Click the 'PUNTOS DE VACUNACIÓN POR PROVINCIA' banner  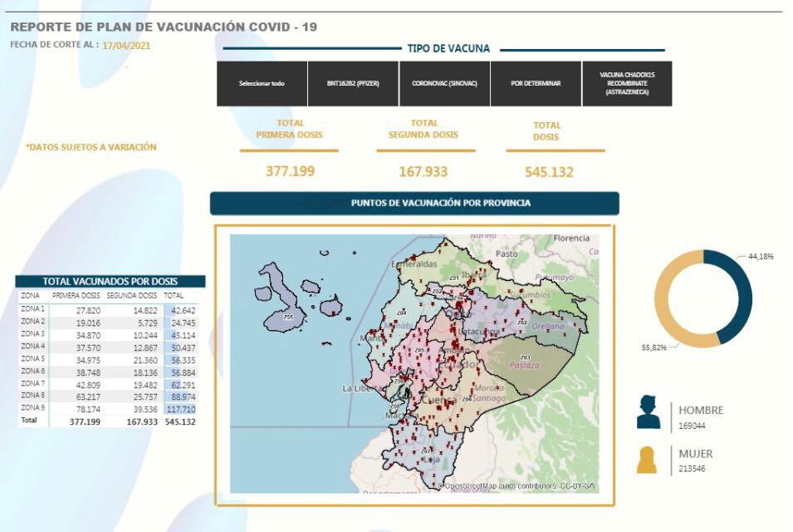pyautogui.click(x=414, y=203)
